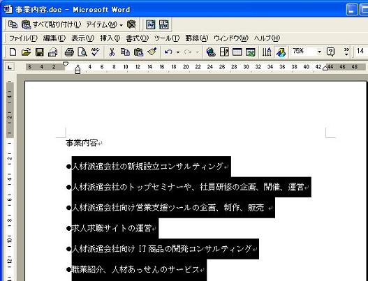Open the 罫線(A) table menu
Image resolution: width=368 pixels, height=281 pixels.
197,38
